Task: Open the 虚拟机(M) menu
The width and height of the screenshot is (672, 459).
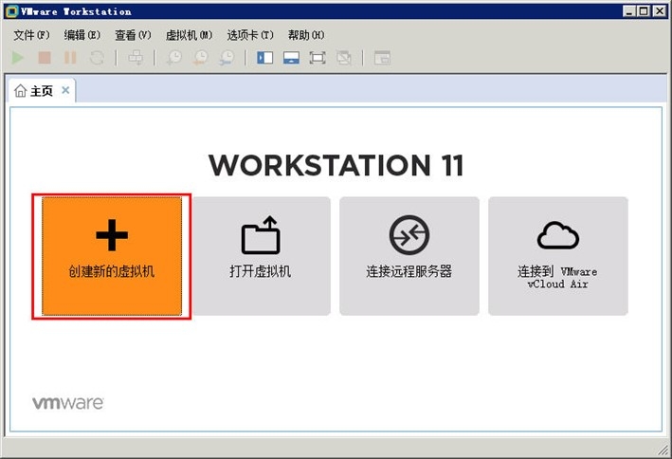Action: pos(189,35)
